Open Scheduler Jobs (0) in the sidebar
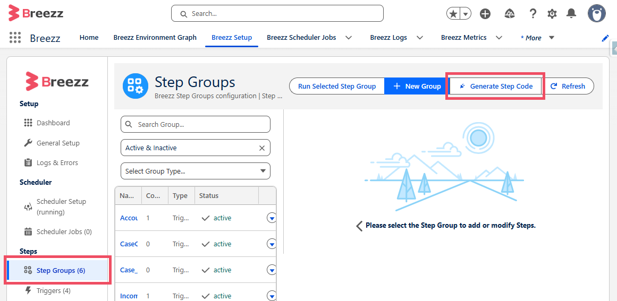617x301 pixels. 64,232
